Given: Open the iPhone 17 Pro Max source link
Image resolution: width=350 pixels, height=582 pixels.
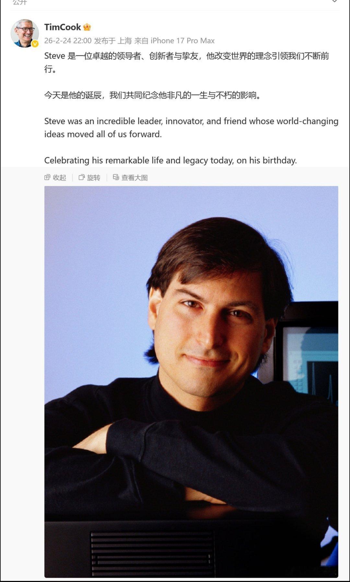Looking at the screenshot, I should 182,41.
